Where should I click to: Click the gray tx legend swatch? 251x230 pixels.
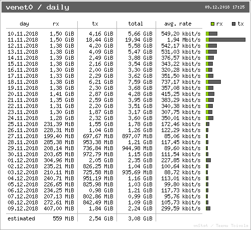[234, 24]
